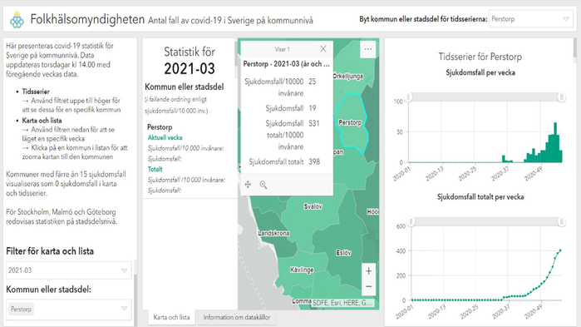
Task: Click the Eslöv municipality label on map
Action: [x=343, y=253]
